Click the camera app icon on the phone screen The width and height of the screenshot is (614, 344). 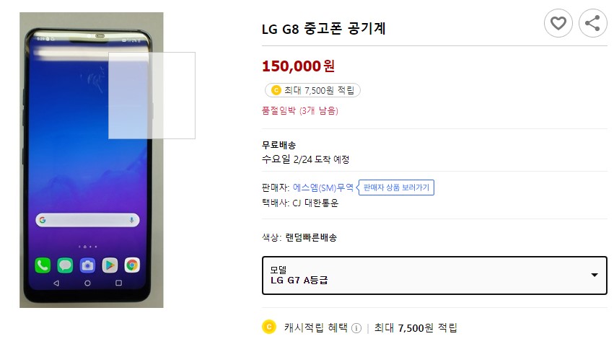(x=87, y=265)
